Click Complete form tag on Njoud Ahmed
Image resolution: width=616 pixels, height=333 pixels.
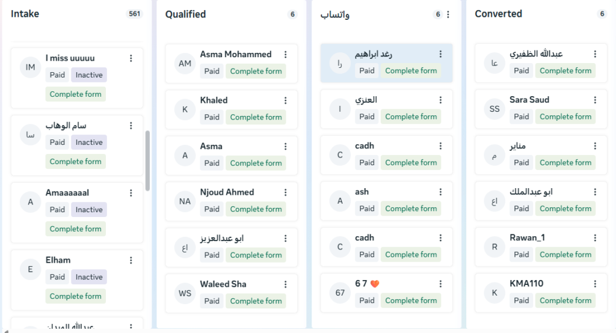256,209
